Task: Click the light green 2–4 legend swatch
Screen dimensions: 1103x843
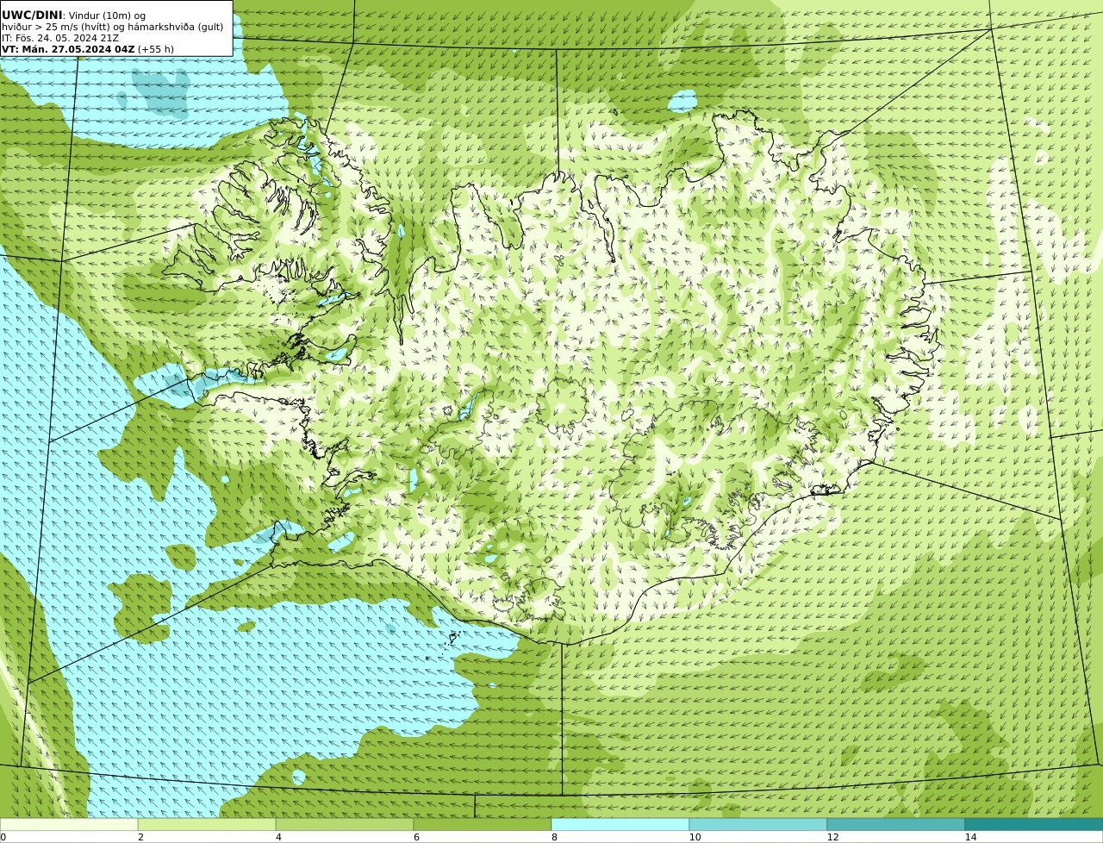Action: pos(207,824)
